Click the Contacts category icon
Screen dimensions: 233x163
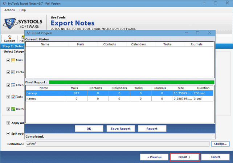coord(13,72)
